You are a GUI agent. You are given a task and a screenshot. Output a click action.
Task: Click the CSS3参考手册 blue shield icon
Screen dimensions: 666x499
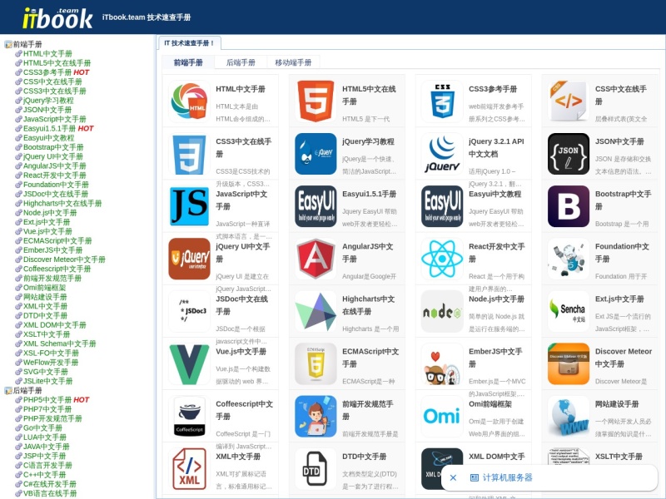442,101
